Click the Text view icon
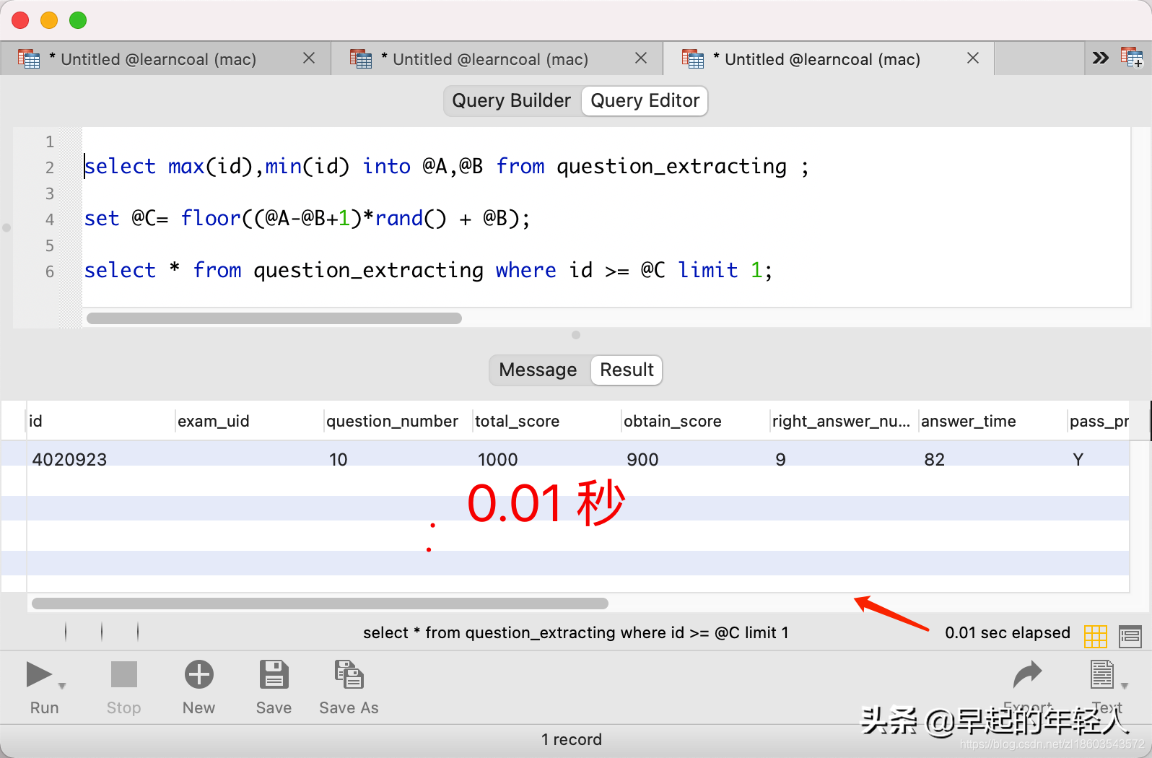This screenshot has height=758, width=1152. click(x=1101, y=674)
